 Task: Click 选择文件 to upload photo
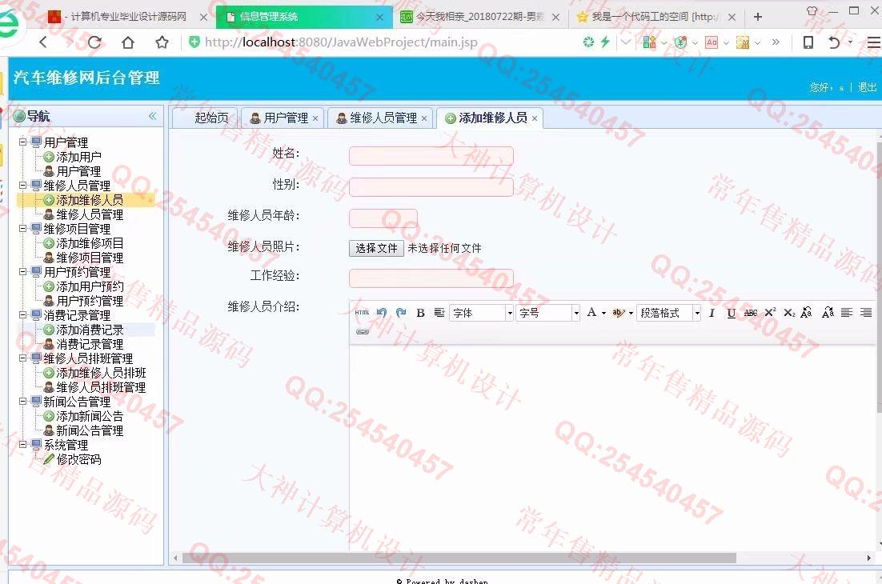[x=376, y=249]
